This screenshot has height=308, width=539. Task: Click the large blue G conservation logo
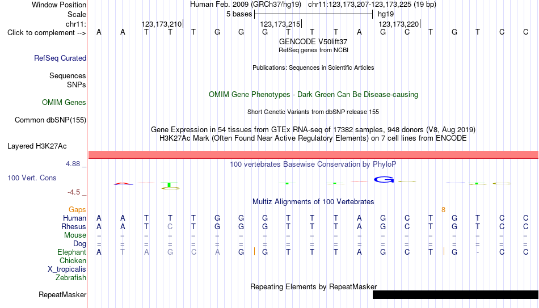[x=384, y=179]
